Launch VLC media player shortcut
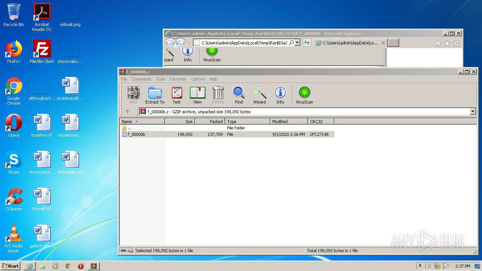The height and width of the screenshot is (271, 482). (x=14, y=239)
